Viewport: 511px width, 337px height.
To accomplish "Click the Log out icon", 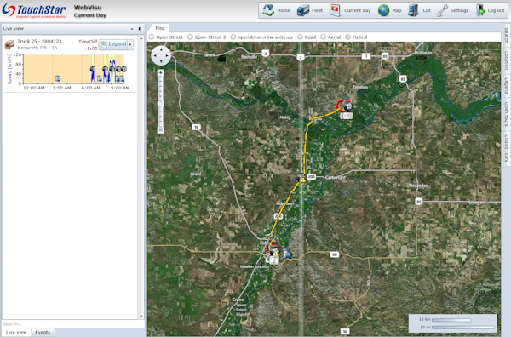I will (480, 10).
